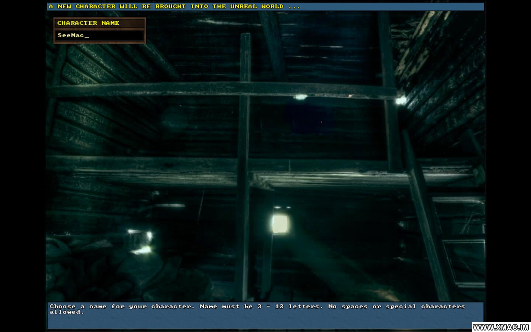This screenshot has width=531, height=332.
Task: Click the 'Choose a name for your character' instruction text
Action: (257, 309)
